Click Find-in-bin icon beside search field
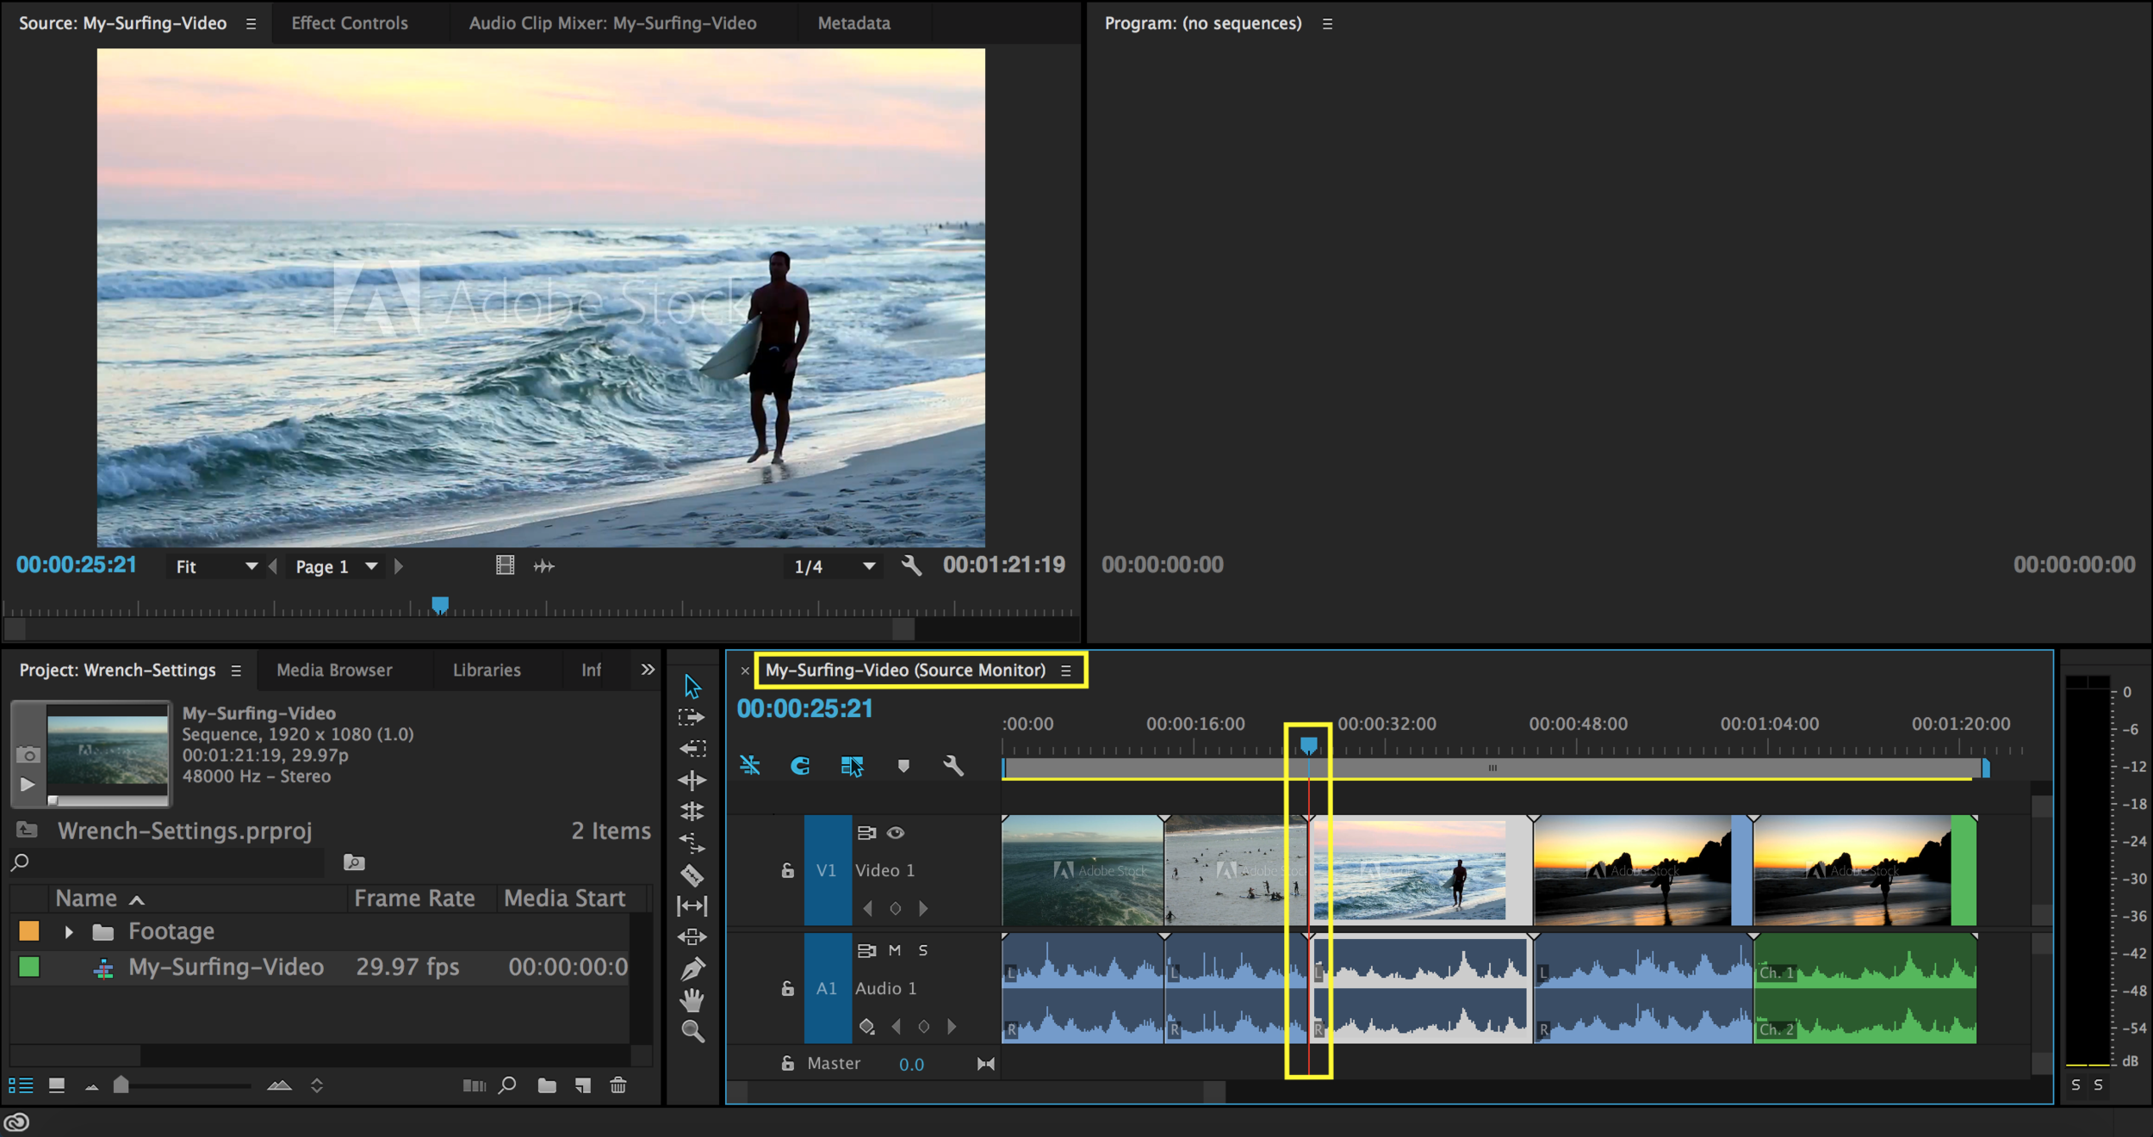 (x=354, y=862)
